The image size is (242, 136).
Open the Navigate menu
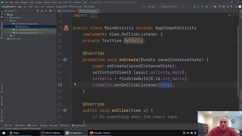(24, 2)
